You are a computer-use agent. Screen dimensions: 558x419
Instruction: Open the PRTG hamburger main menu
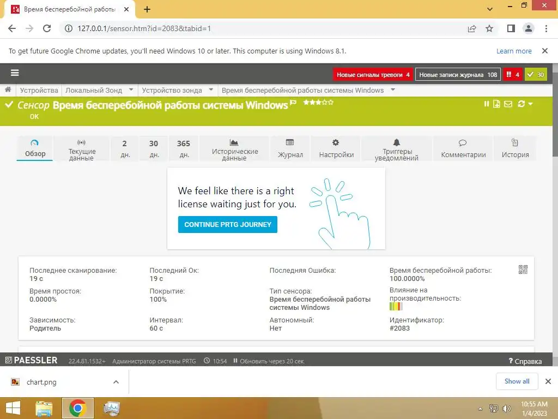pyautogui.click(x=15, y=73)
